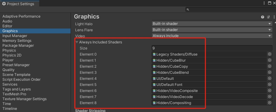The image size is (276, 112).
Task: Click the object picker for Element 0
Action: click(270, 54)
